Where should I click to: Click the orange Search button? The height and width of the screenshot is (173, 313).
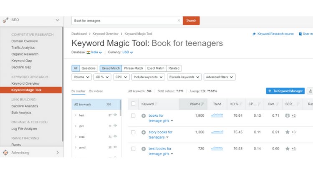191,20
